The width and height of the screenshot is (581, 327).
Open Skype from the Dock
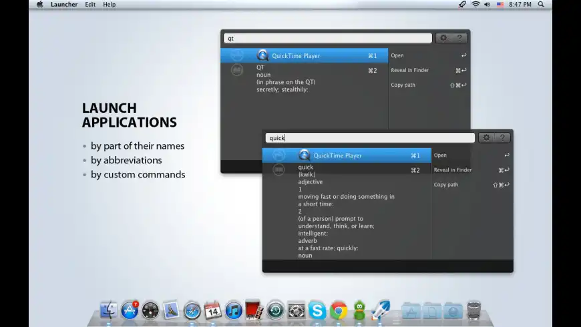[x=317, y=310]
